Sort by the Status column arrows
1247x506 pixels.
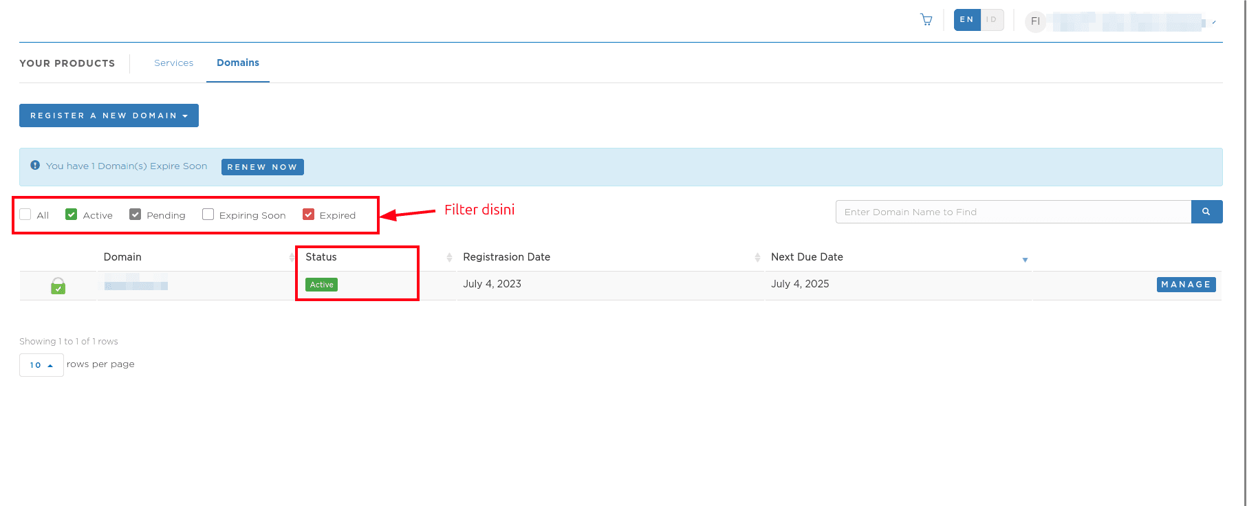[449, 257]
